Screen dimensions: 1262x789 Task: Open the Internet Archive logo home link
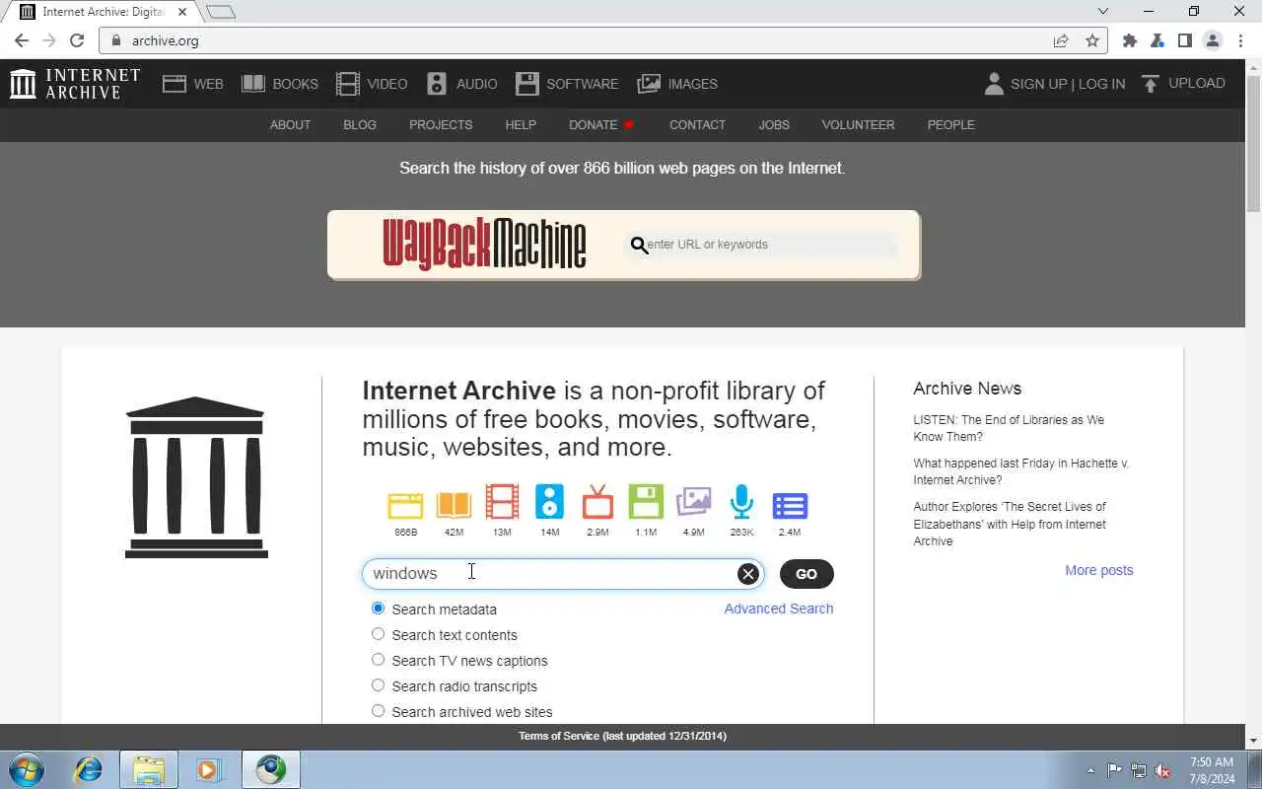(75, 84)
